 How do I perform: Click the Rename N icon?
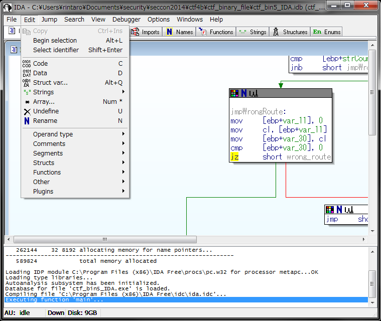point(27,121)
